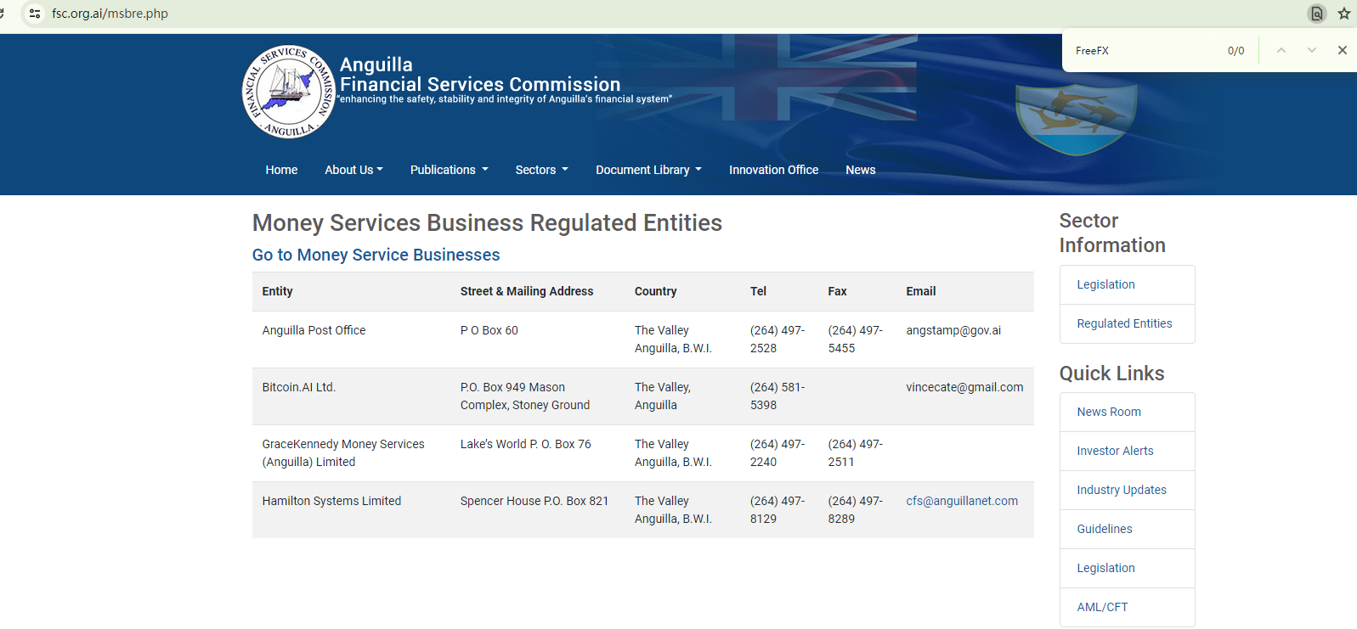Click the bookmark star icon

click(1343, 14)
